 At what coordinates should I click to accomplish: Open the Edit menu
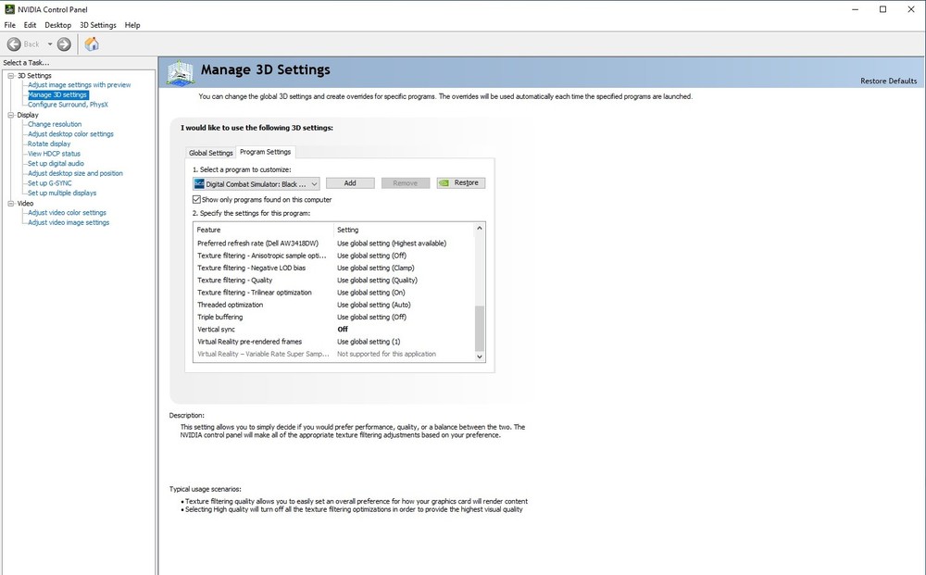point(31,25)
